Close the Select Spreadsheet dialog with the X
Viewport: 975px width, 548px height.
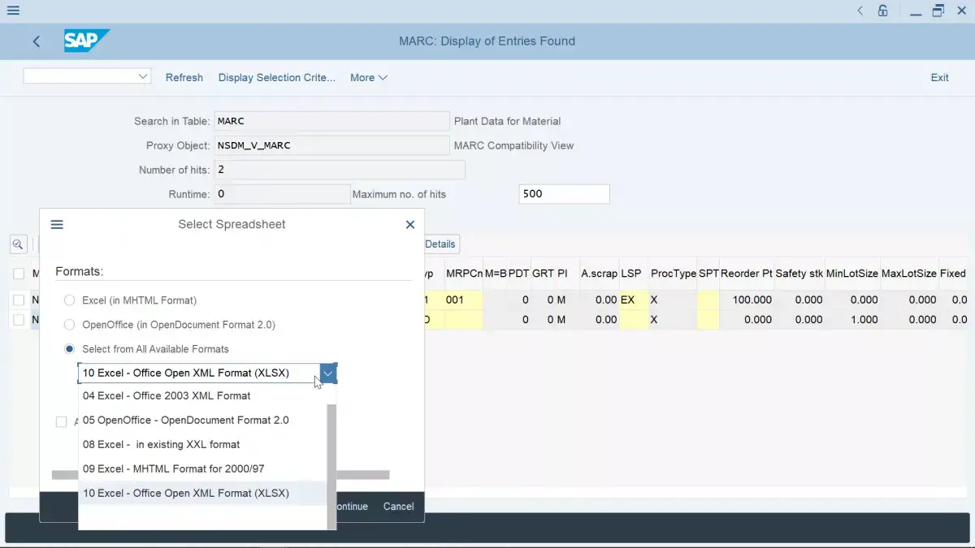click(x=410, y=224)
